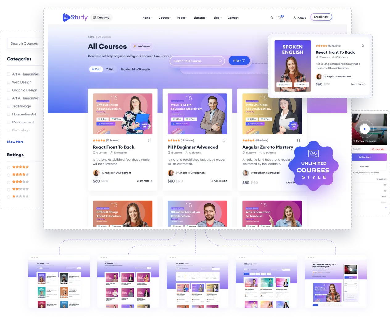Click the Enroll Now button
The height and width of the screenshot is (318, 390).
coord(321,17)
